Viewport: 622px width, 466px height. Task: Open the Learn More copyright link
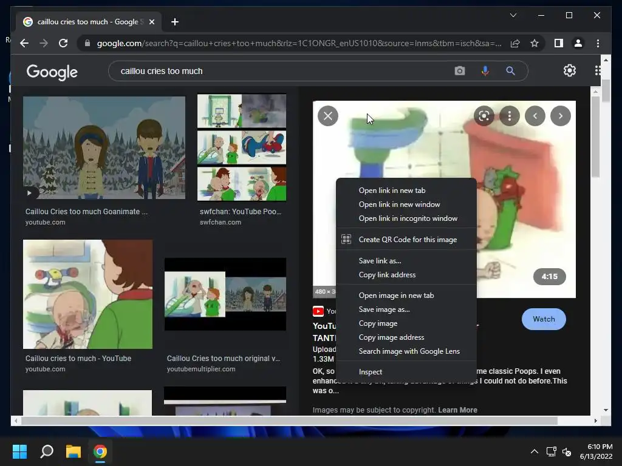click(x=457, y=410)
